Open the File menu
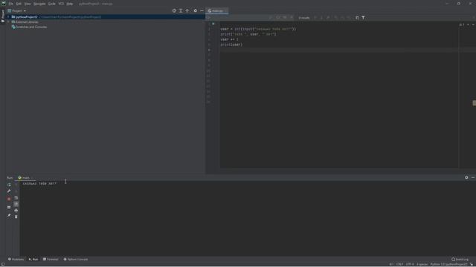The height and width of the screenshot is (267, 476). tap(11, 4)
